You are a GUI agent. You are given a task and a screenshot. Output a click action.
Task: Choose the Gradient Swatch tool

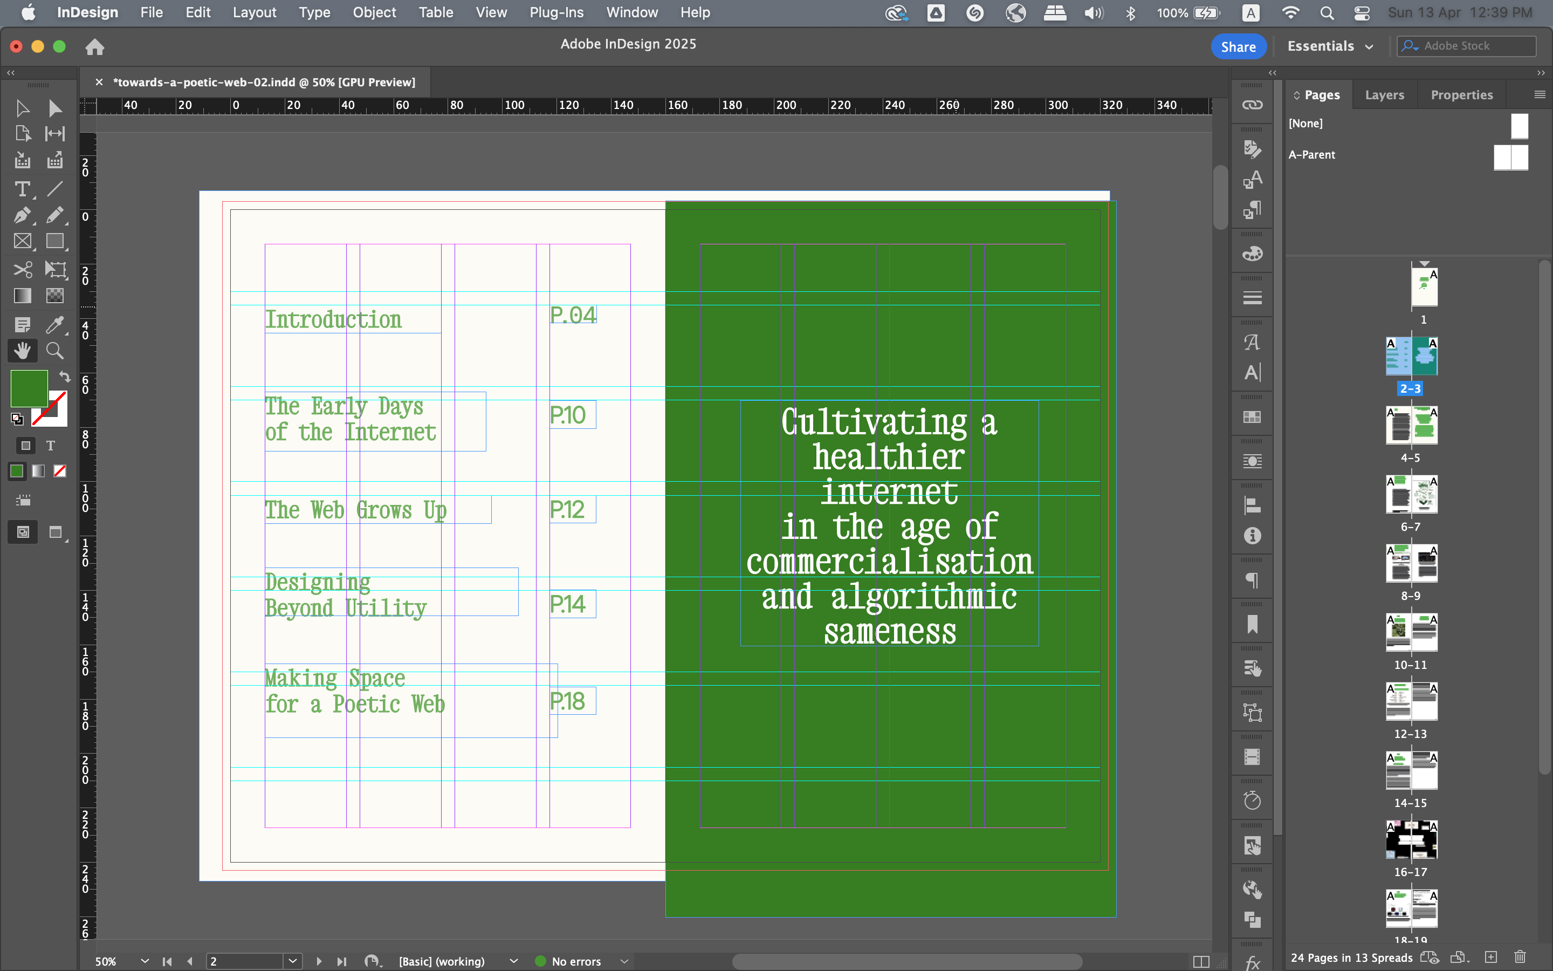(x=22, y=296)
